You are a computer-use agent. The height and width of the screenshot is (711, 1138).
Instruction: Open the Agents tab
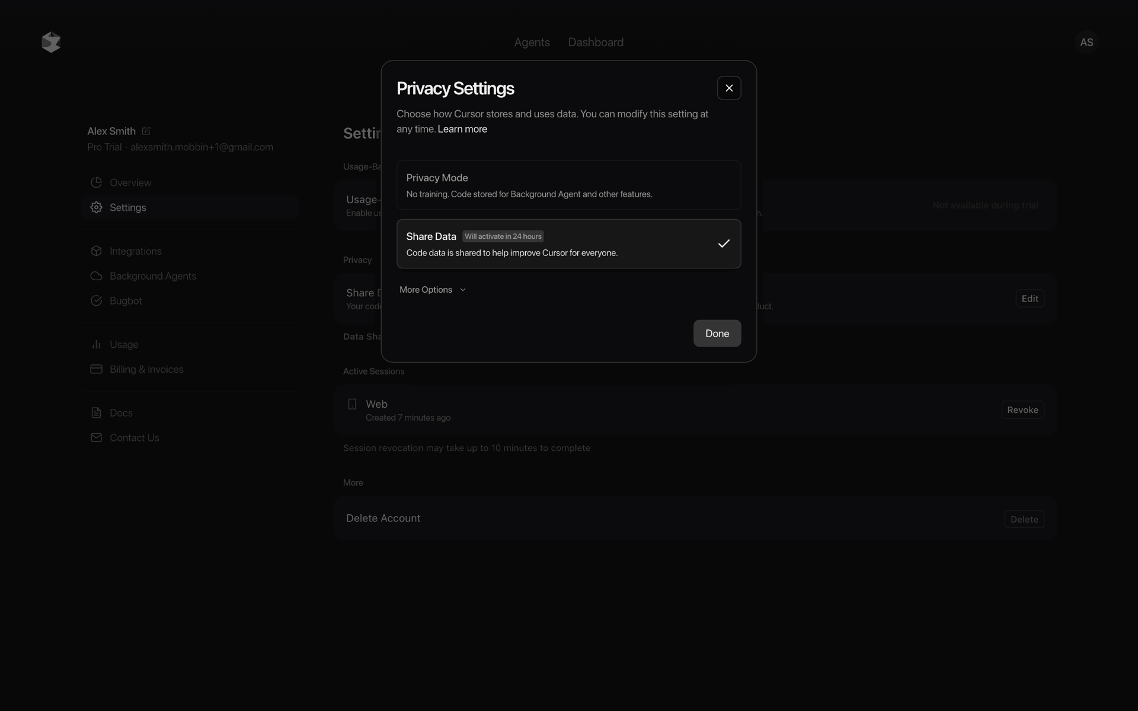[x=532, y=42]
